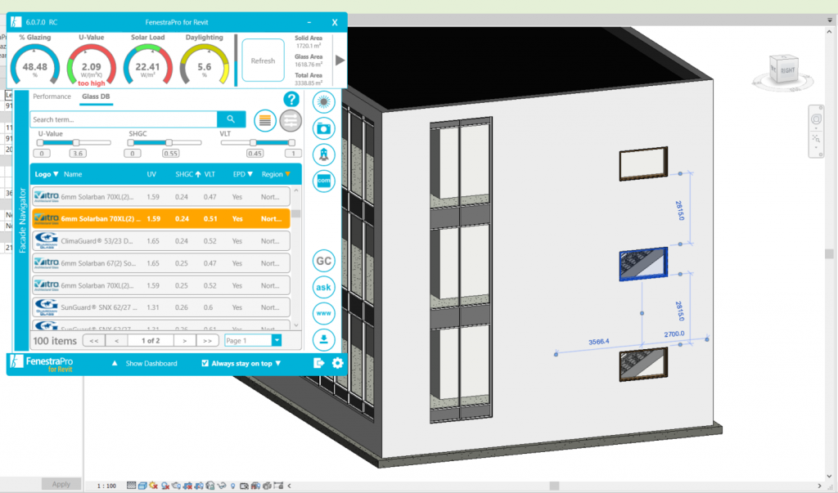
Task: Select the blue highlighted window on the facade
Action: (x=643, y=264)
